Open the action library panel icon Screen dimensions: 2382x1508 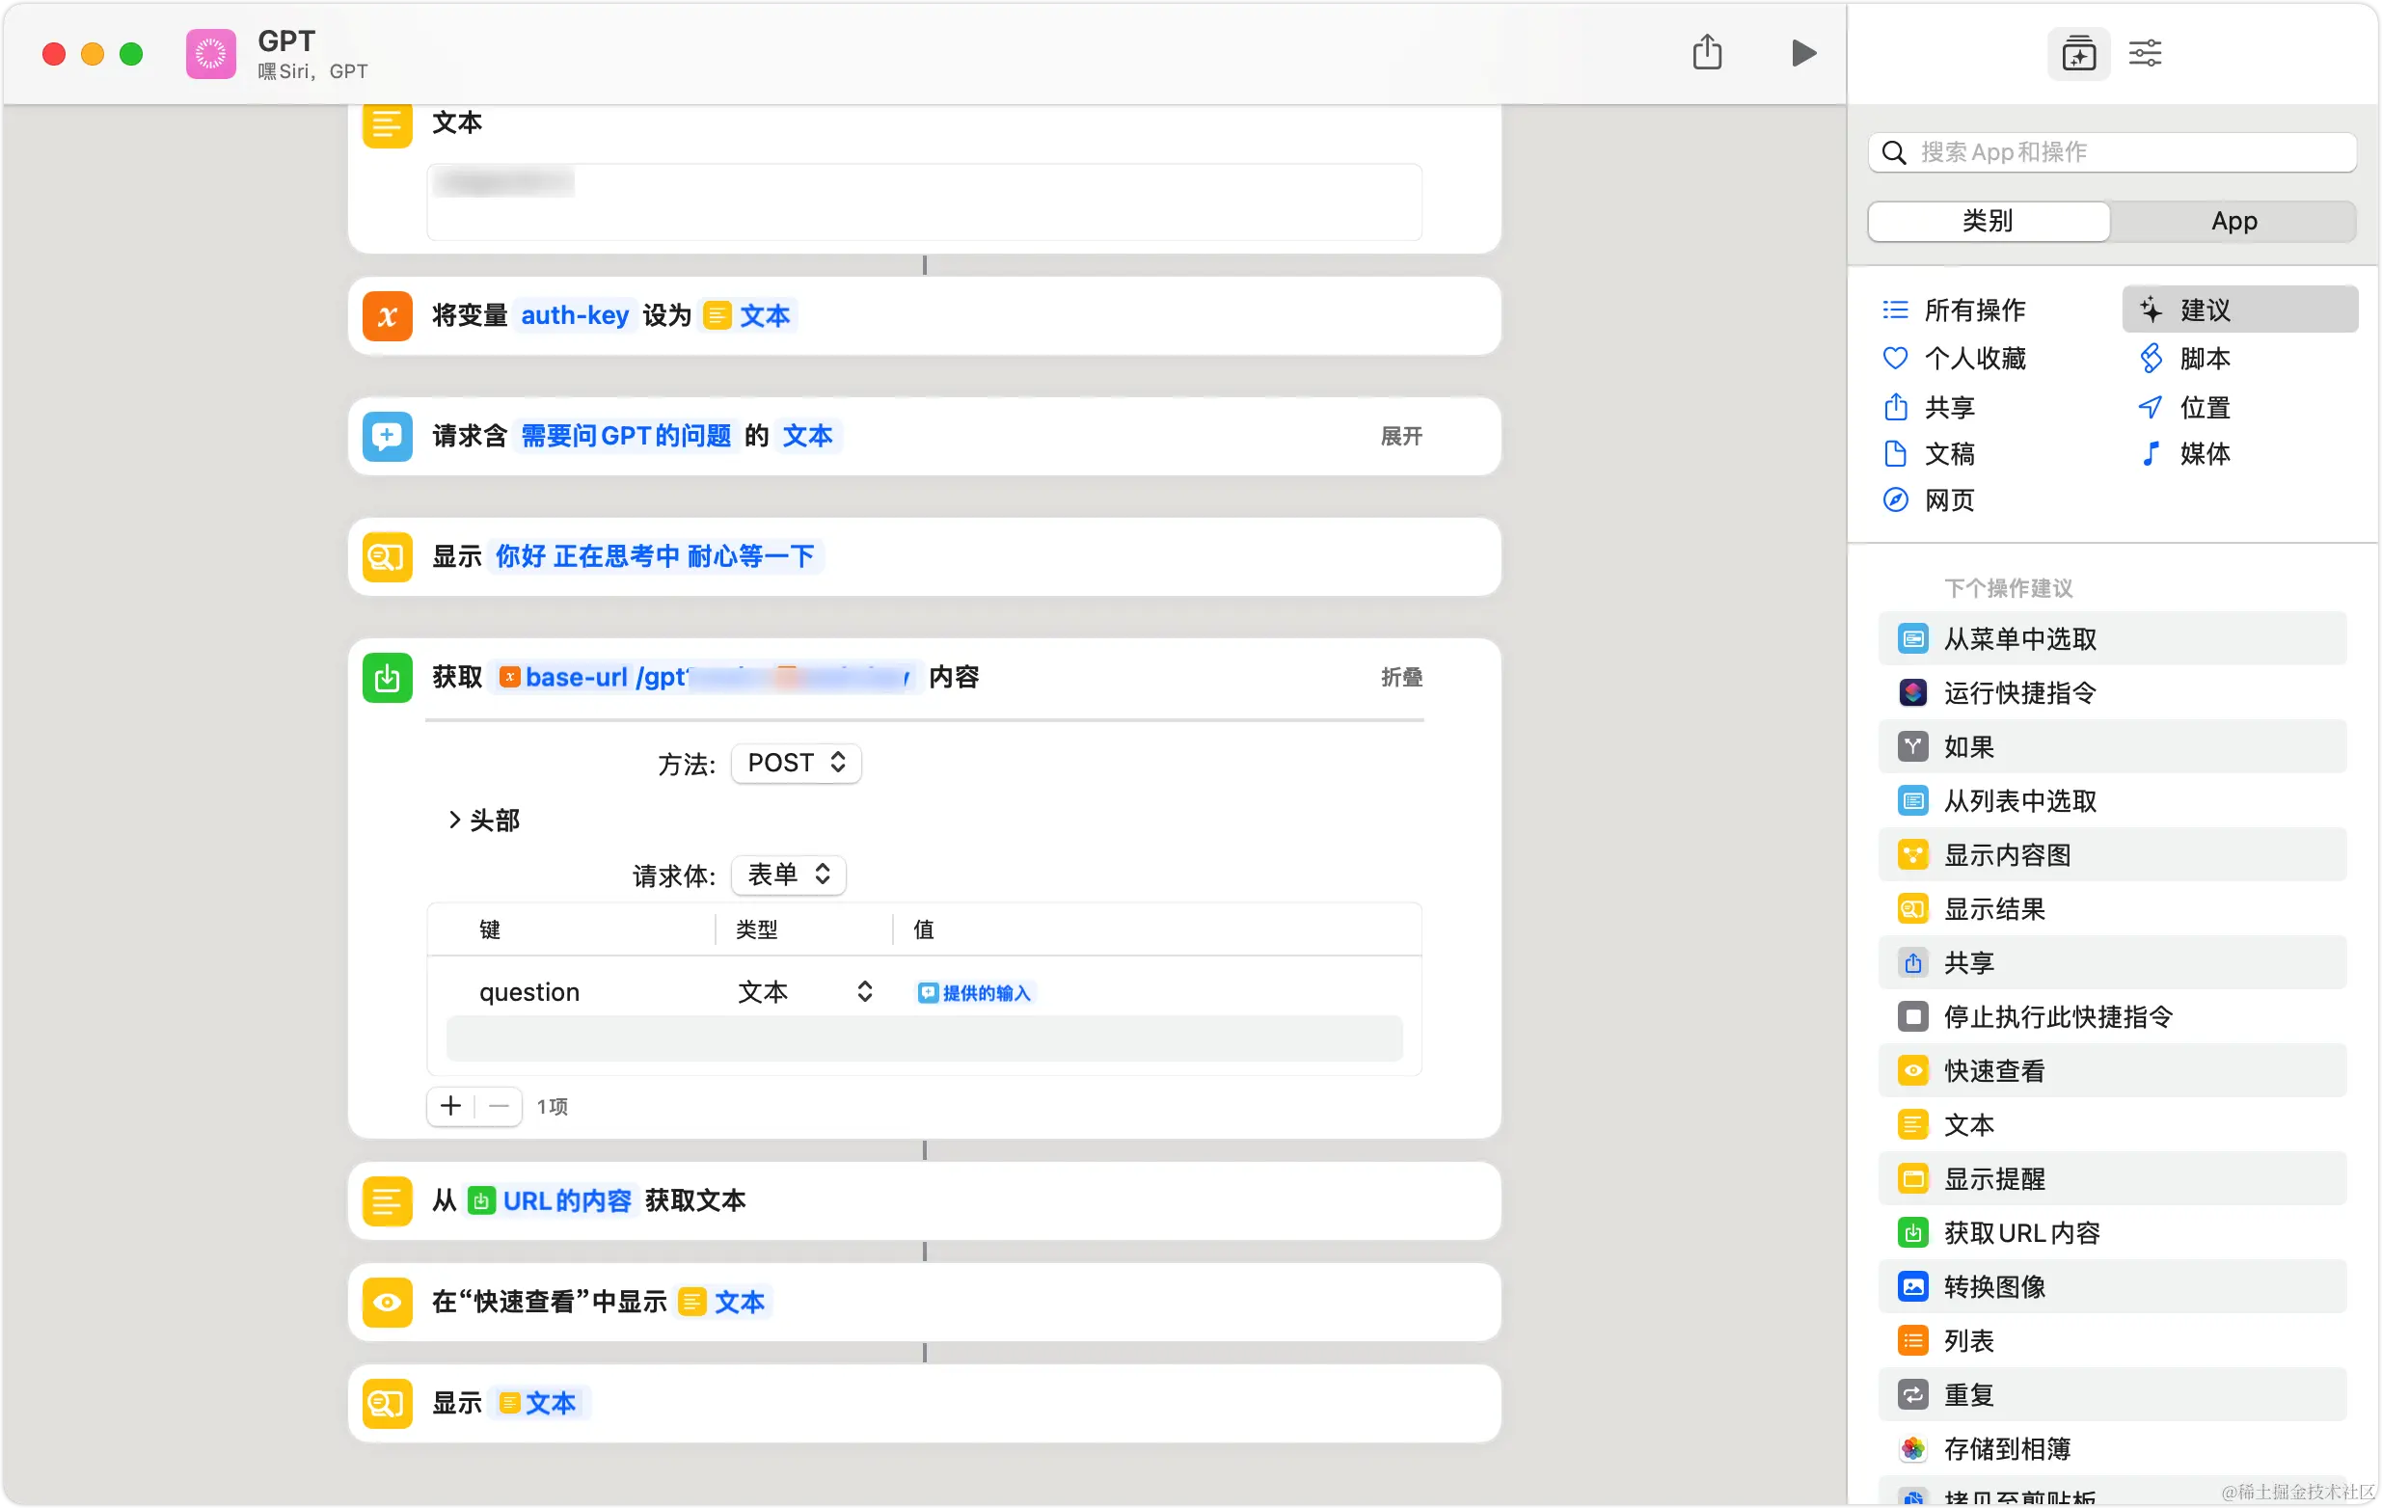2077,53
